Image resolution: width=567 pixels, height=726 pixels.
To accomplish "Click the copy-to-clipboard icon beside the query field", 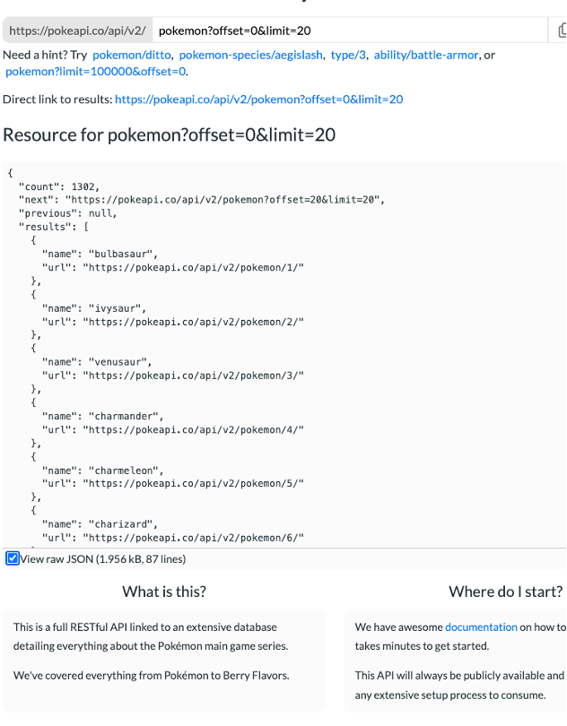I will (x=560, y=30).
